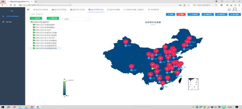Open Windows search magnifier on taskbar
This screenshot has width=242, height=109.
(9, 107)
